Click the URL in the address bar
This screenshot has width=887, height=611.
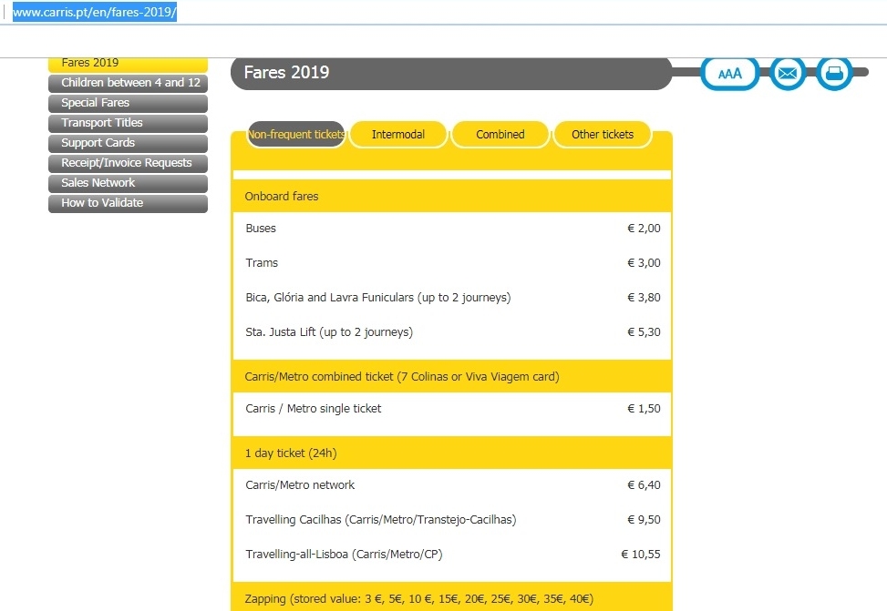point(95,12)
